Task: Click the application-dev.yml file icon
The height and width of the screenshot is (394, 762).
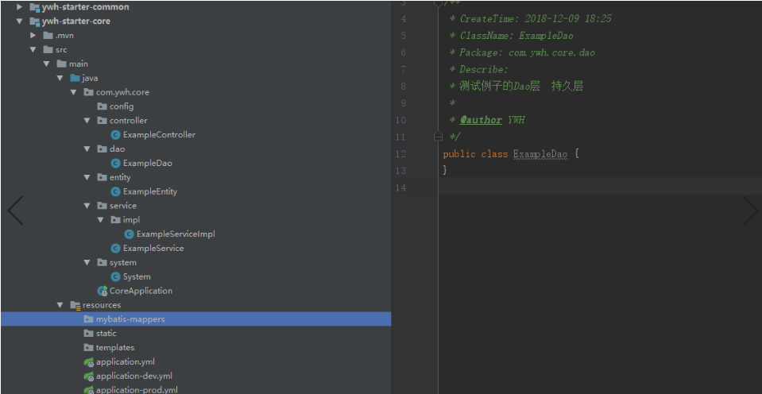Action: 89,377
